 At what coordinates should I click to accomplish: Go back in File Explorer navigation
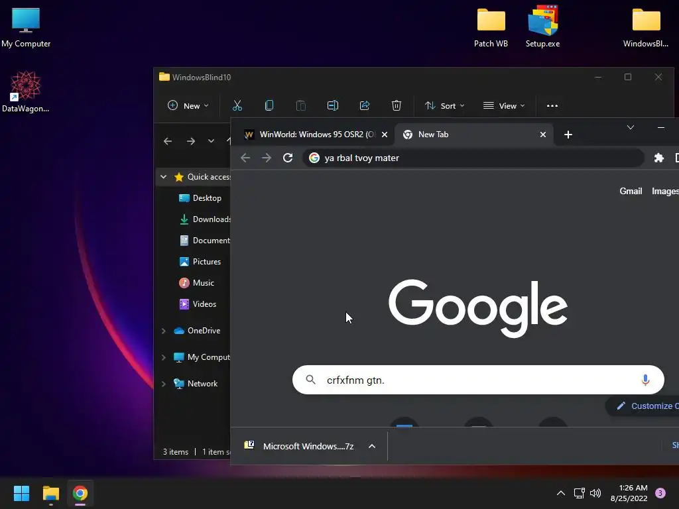tap(168, 141)
